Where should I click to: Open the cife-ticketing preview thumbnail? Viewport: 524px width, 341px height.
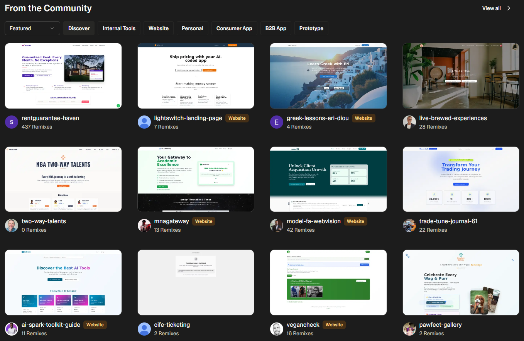click(196, 283)
